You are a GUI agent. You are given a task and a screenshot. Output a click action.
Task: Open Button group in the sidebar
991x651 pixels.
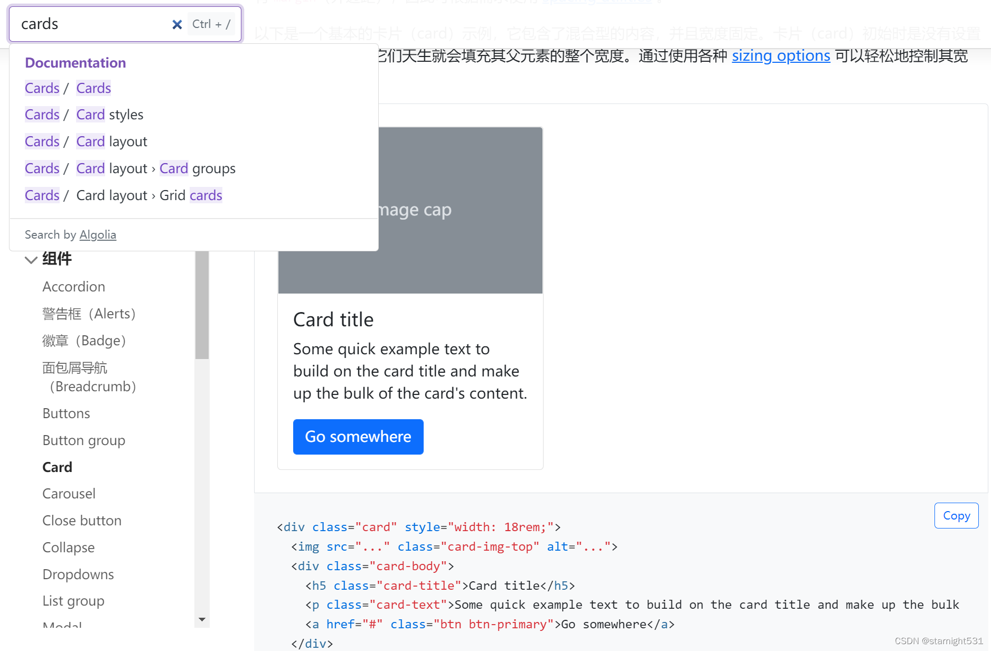(84, 440)
